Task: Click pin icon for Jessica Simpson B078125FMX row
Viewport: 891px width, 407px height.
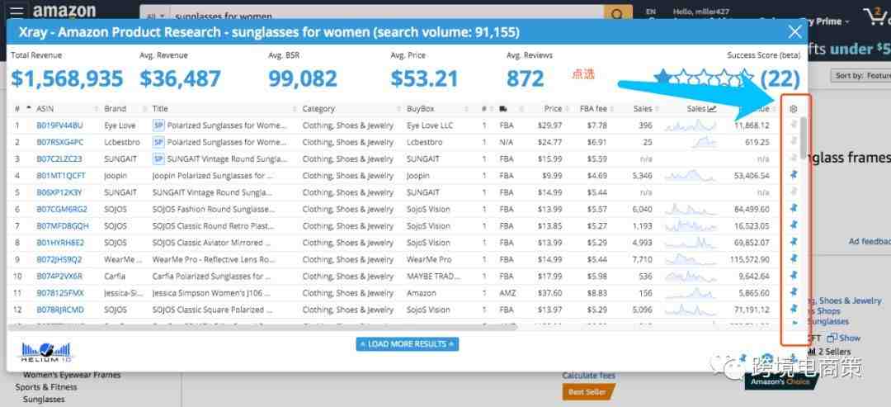Action: (x=794, y=292)
